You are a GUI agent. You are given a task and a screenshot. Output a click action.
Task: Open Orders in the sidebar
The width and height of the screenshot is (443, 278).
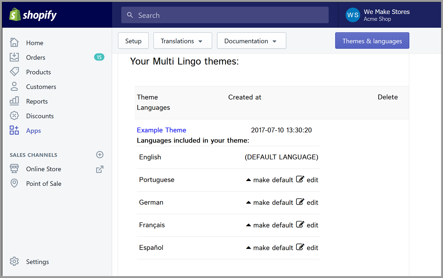point(36,57)
